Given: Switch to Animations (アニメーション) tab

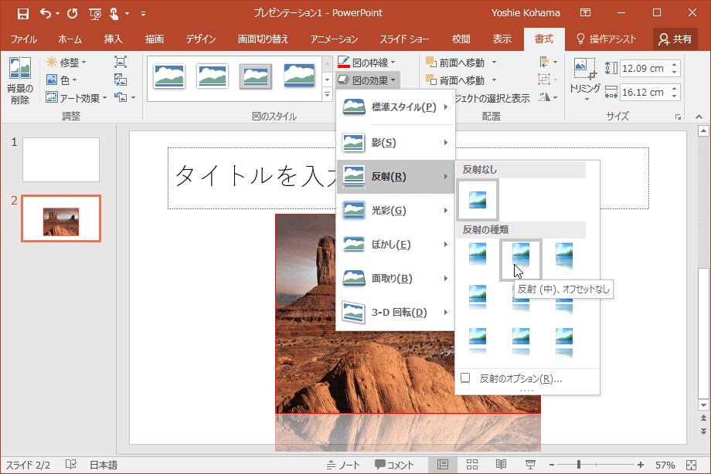Looking at the screenshot, I should pos(334,39).
